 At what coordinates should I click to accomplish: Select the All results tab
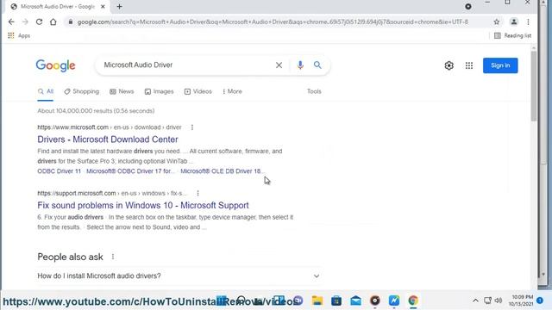[46, 91]
